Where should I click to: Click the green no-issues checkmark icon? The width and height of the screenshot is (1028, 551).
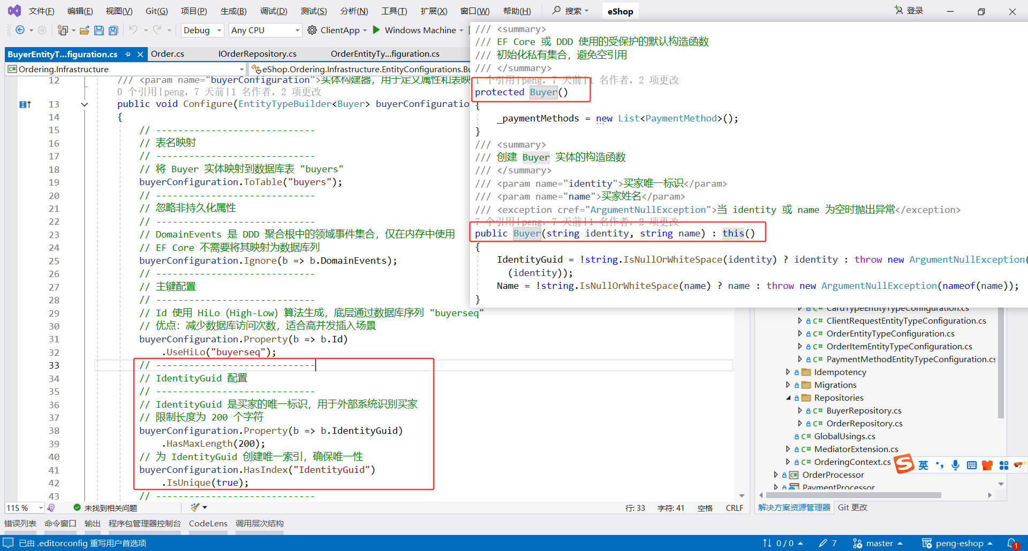(77, 507)
